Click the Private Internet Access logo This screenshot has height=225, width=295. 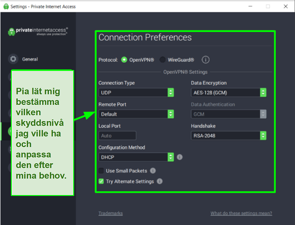[x=38, y=32]
